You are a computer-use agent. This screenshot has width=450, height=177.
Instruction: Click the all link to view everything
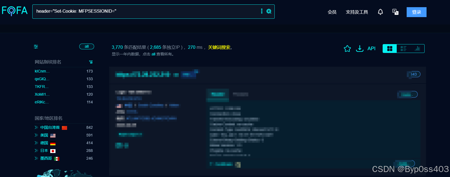153,54
